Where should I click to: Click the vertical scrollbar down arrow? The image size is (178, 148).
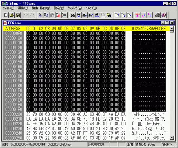(x=172, y=138)
